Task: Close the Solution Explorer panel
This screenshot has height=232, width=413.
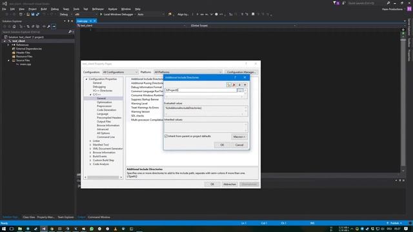Action: coord(72,21)
